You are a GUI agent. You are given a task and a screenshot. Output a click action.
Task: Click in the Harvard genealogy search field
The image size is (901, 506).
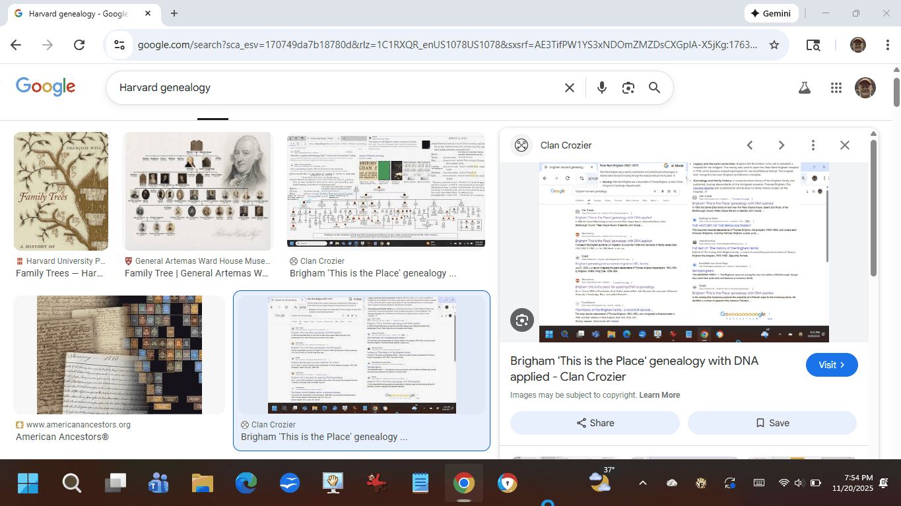point(330,88)
